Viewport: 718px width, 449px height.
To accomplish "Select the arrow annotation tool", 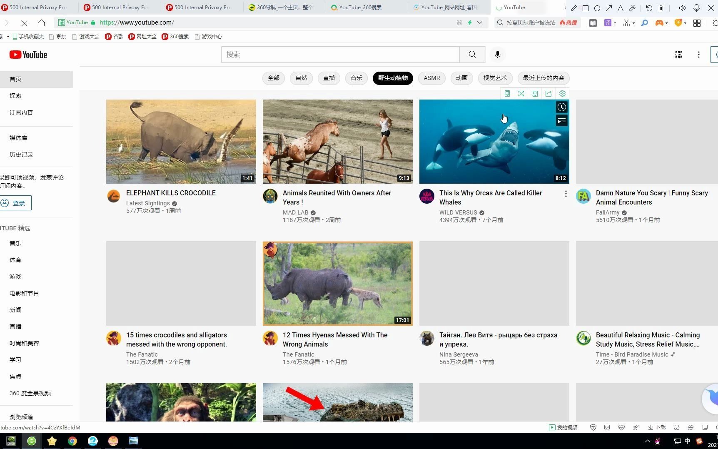I will click(609, 8).
